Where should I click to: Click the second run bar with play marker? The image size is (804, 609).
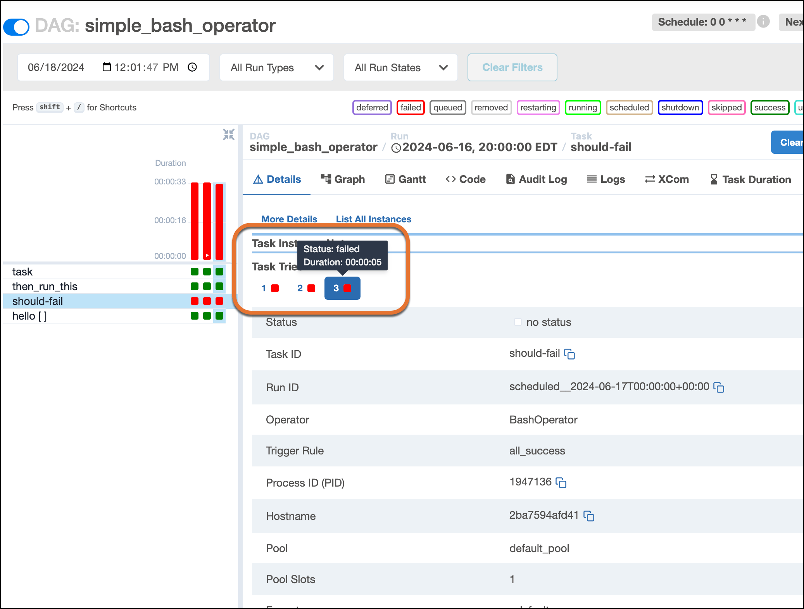click(x=207, y=221)
